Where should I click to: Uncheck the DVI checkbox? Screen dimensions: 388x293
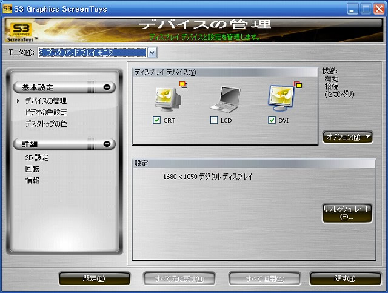(272, 120)
